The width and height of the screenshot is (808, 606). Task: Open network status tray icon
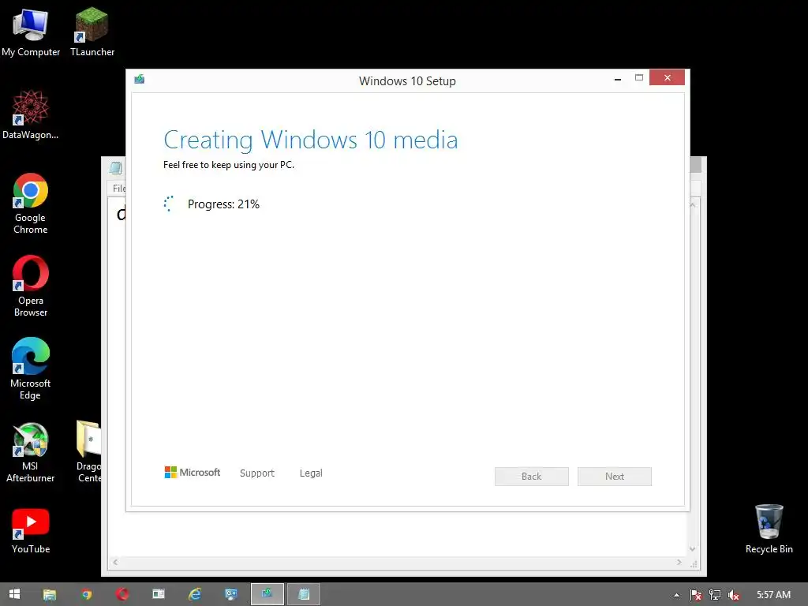coord(715,595)
